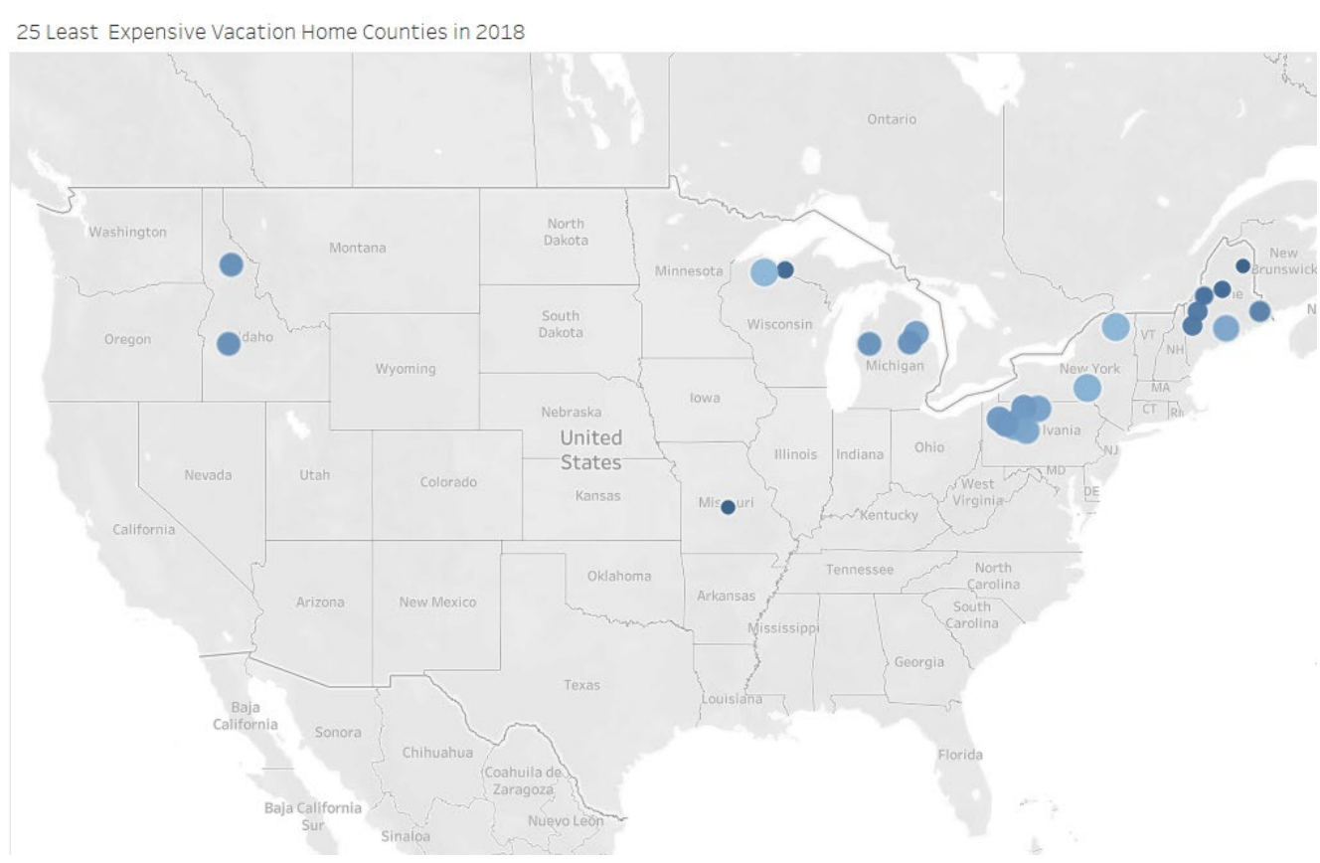Click the 'Sonora' label in Mexico

tap(338, 733)
